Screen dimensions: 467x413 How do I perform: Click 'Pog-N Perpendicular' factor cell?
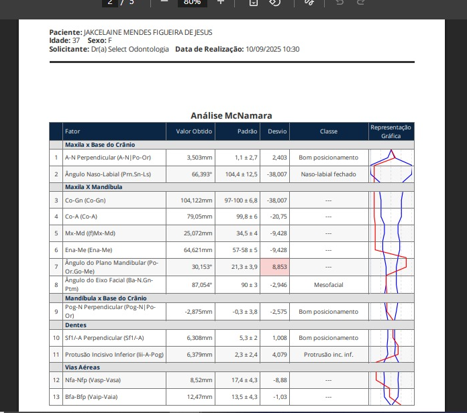(114, 311)
